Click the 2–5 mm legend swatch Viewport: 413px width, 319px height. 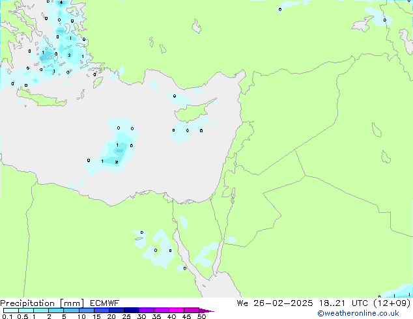pos(56,311)
